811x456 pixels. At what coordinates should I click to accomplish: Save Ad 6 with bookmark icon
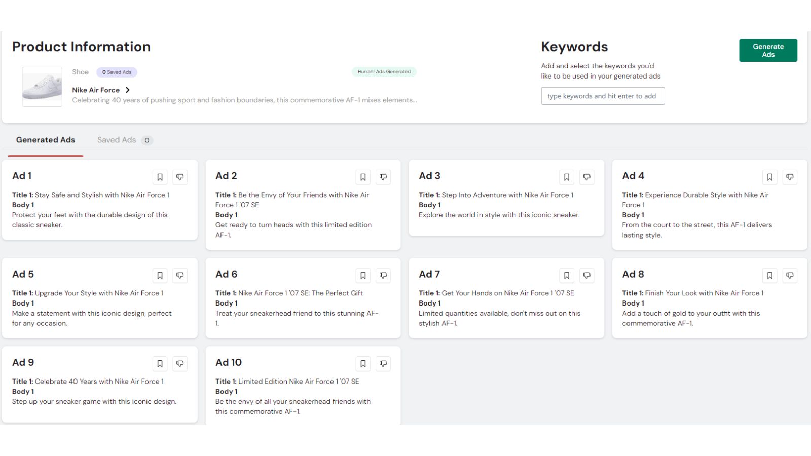coord(363,275)
